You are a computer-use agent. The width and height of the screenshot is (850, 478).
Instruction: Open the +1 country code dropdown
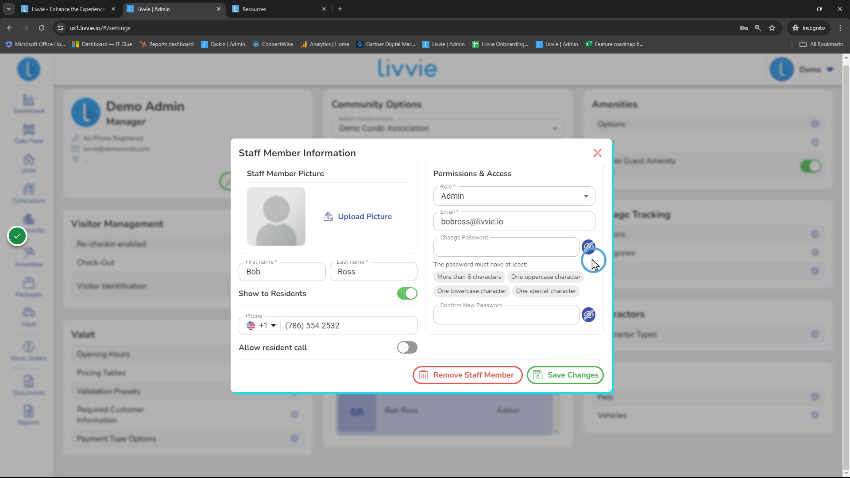click(x=262, y=325)
